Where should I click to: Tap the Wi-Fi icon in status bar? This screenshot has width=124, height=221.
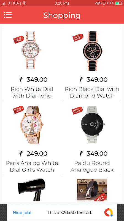(24, 3)
